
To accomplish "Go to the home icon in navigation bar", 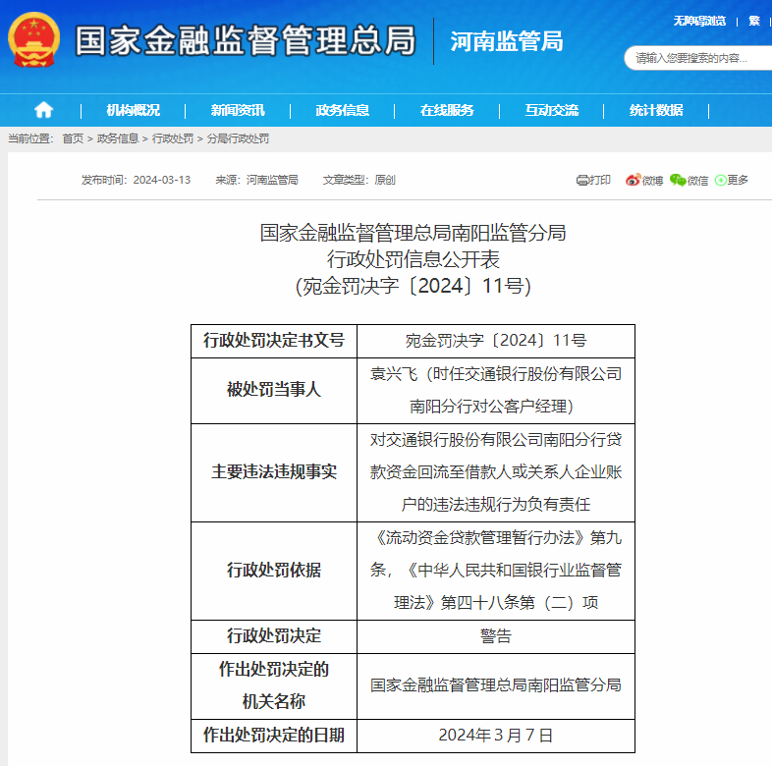I will (43, 109).
